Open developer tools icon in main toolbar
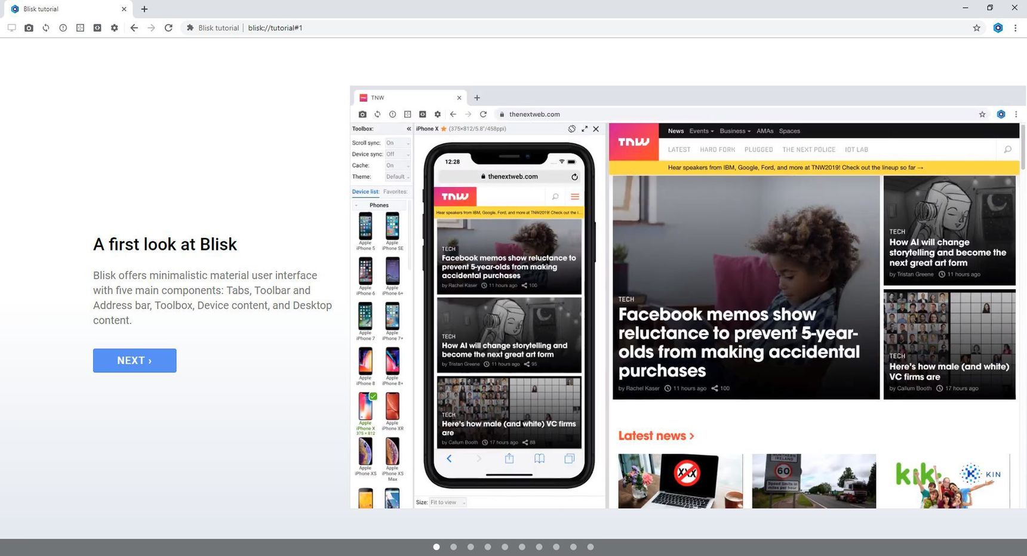Viewport: 1027px width, 556px height. (97, 28)
